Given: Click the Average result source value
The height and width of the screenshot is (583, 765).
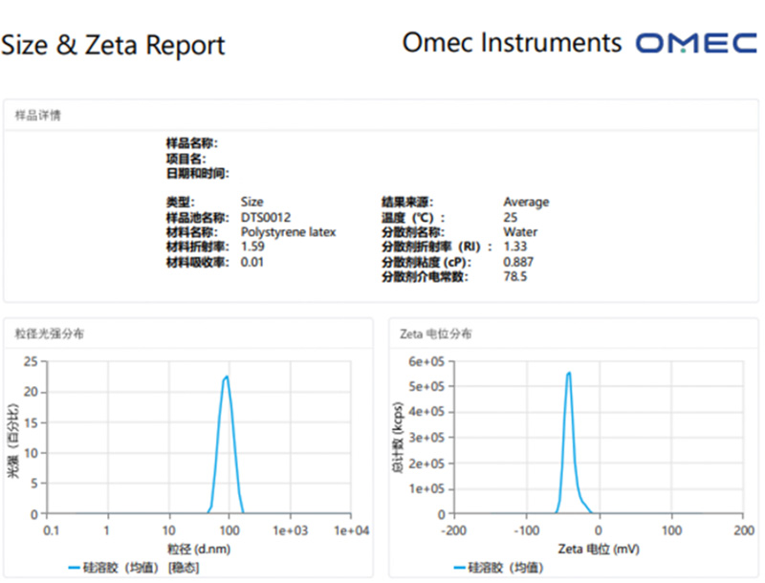Looking at the screenshot, I should tap(526, 202).
